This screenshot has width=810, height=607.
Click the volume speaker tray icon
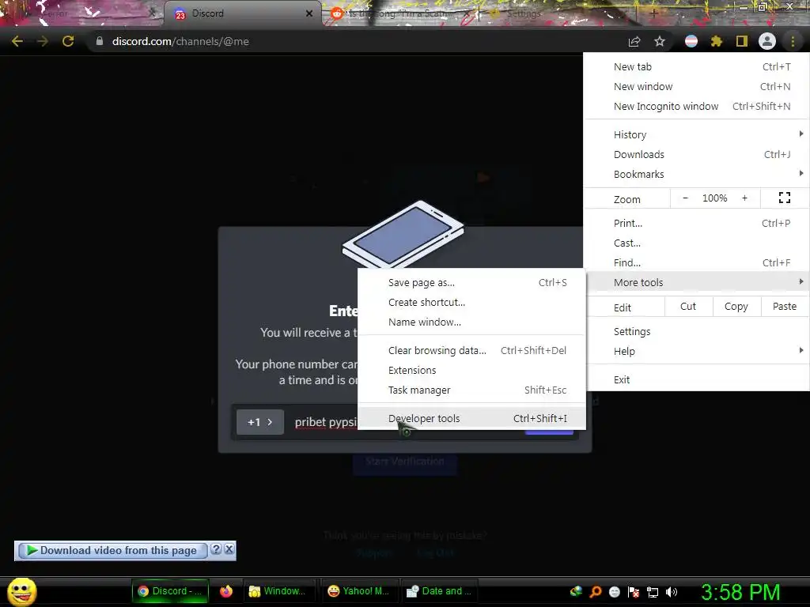671,592
